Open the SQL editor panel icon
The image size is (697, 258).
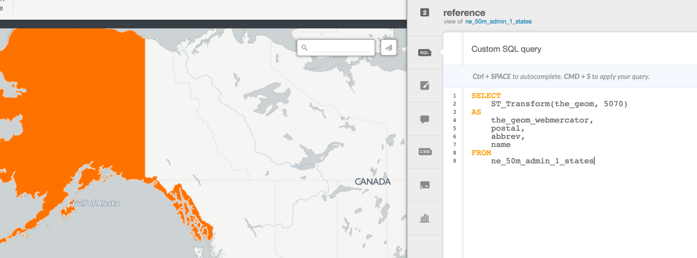[425, 53]
